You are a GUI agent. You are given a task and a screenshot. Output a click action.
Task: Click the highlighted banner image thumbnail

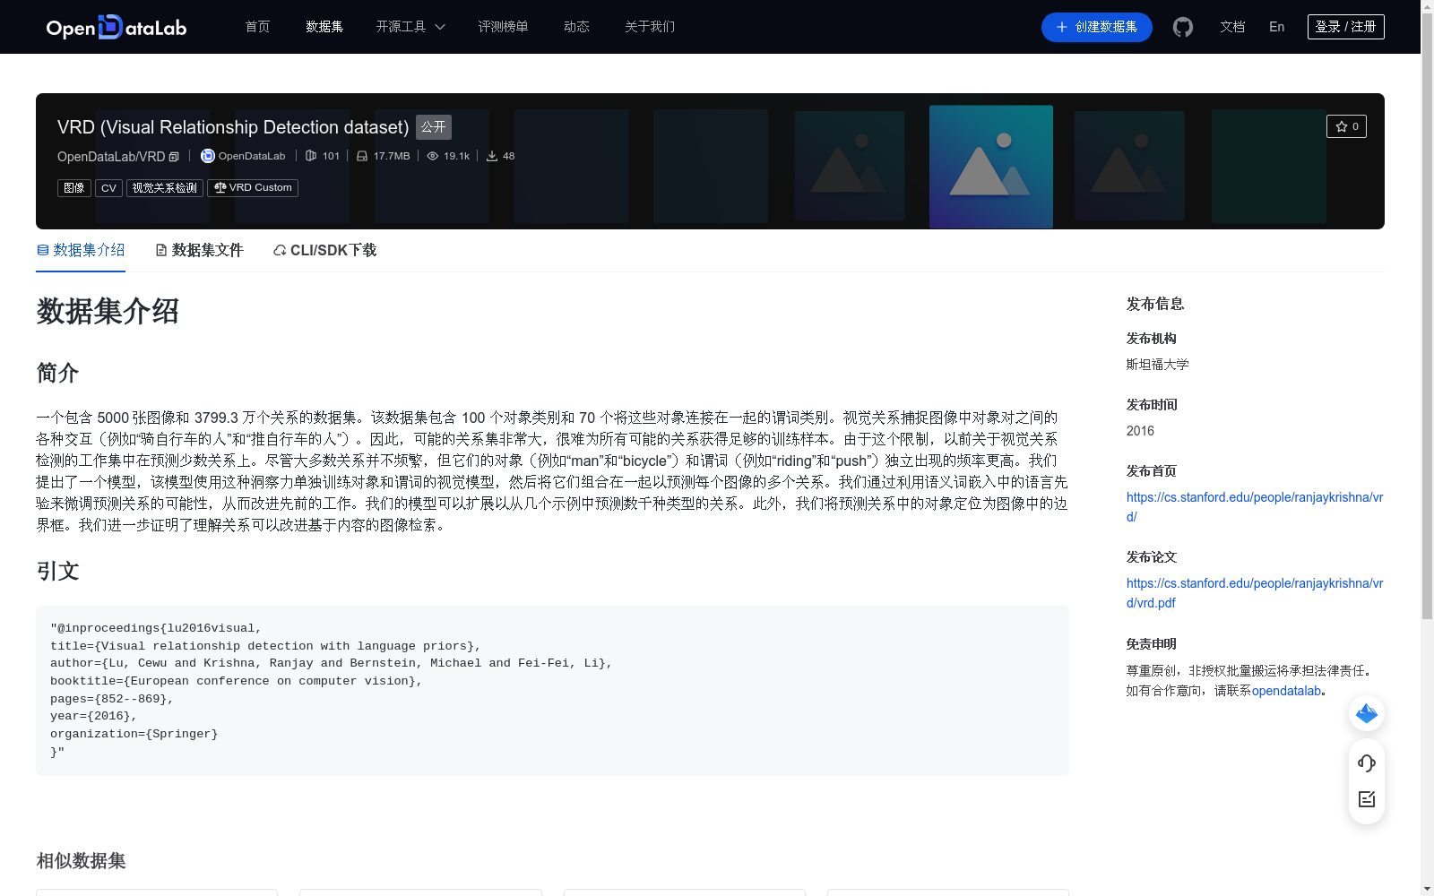(x=991, y=167)
